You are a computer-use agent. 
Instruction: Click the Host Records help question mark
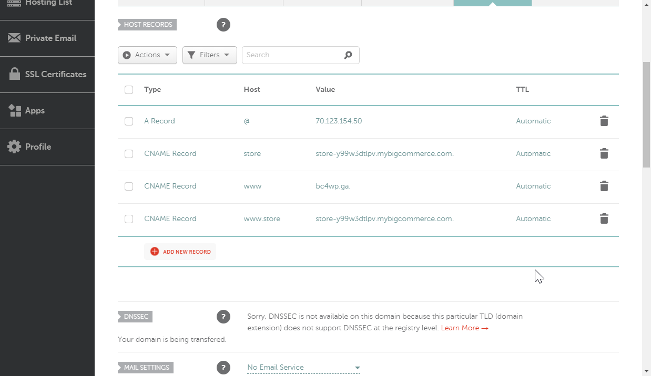223,25
